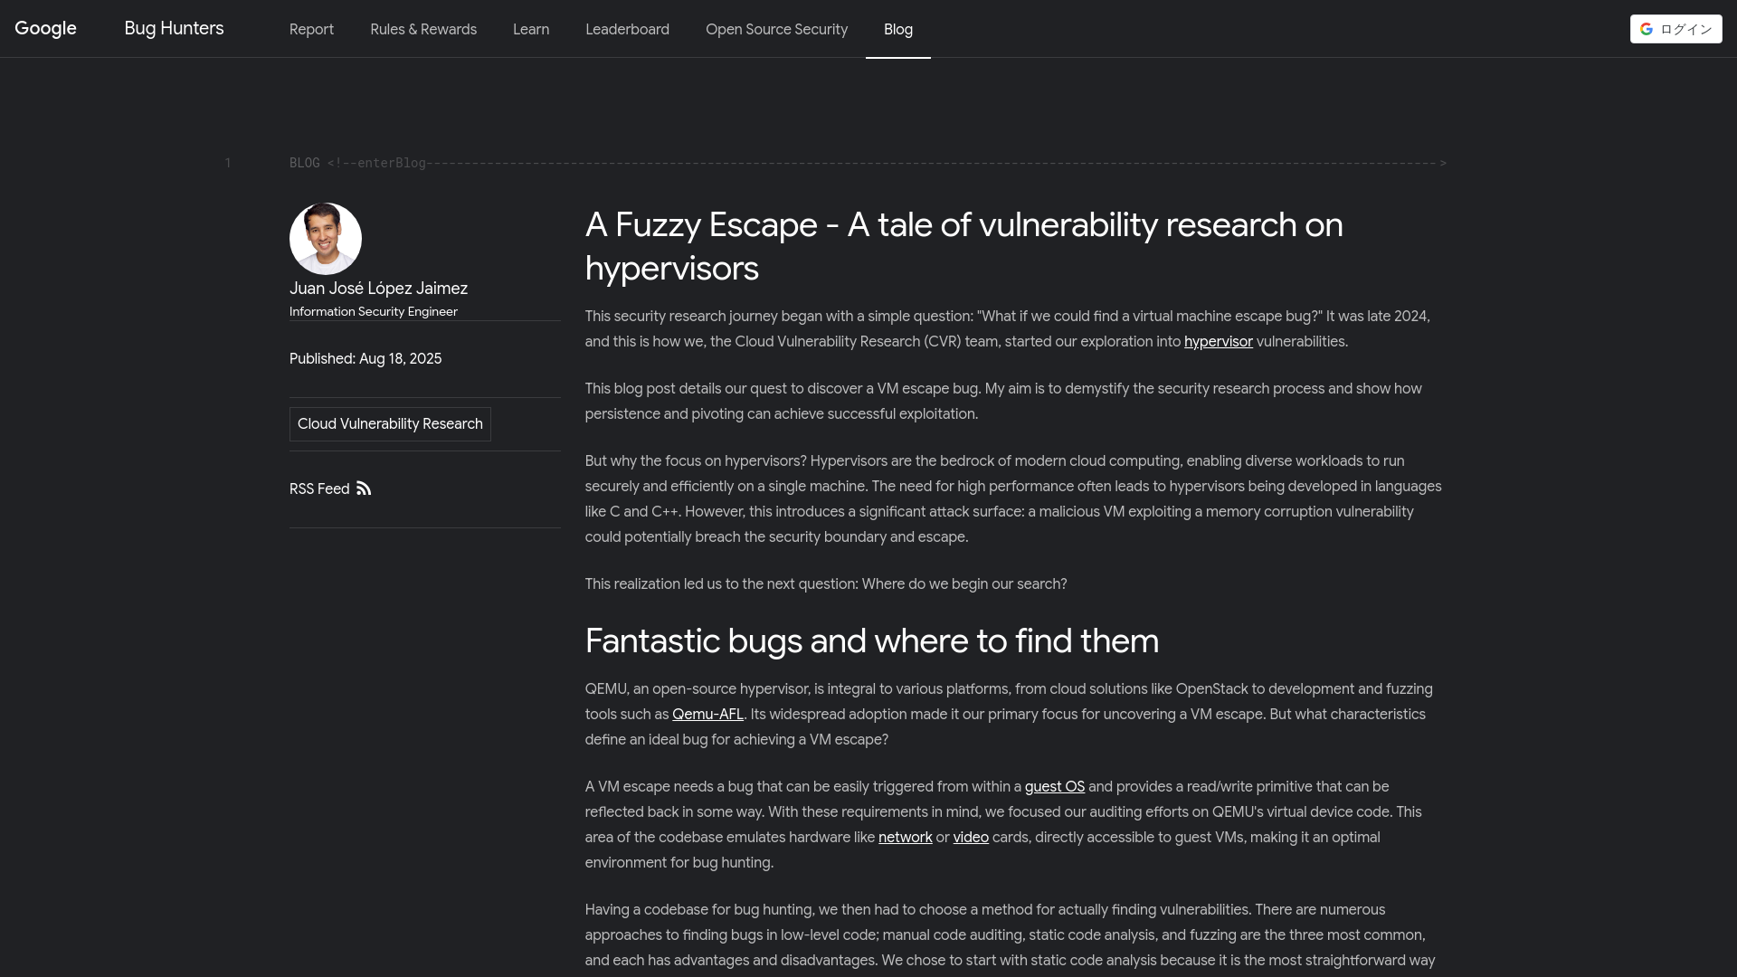Go to Rules & Rewards
This screenshot has width=1737, height=977.
point(423,29)
